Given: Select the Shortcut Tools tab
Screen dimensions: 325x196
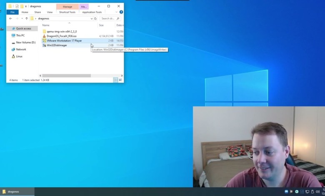Looking at the screenshot, I should coord(67,12).
